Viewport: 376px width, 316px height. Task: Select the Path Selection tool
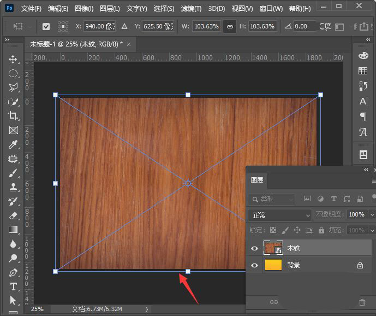[x=13, y=300]
